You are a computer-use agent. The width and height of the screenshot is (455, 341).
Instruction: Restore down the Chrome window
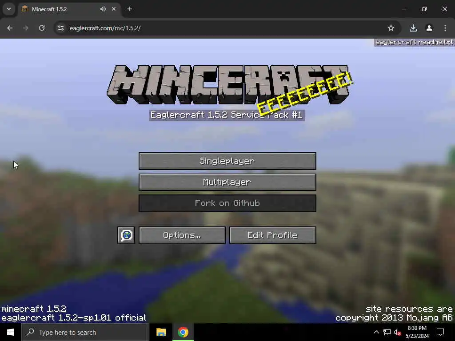click(424, 9)
